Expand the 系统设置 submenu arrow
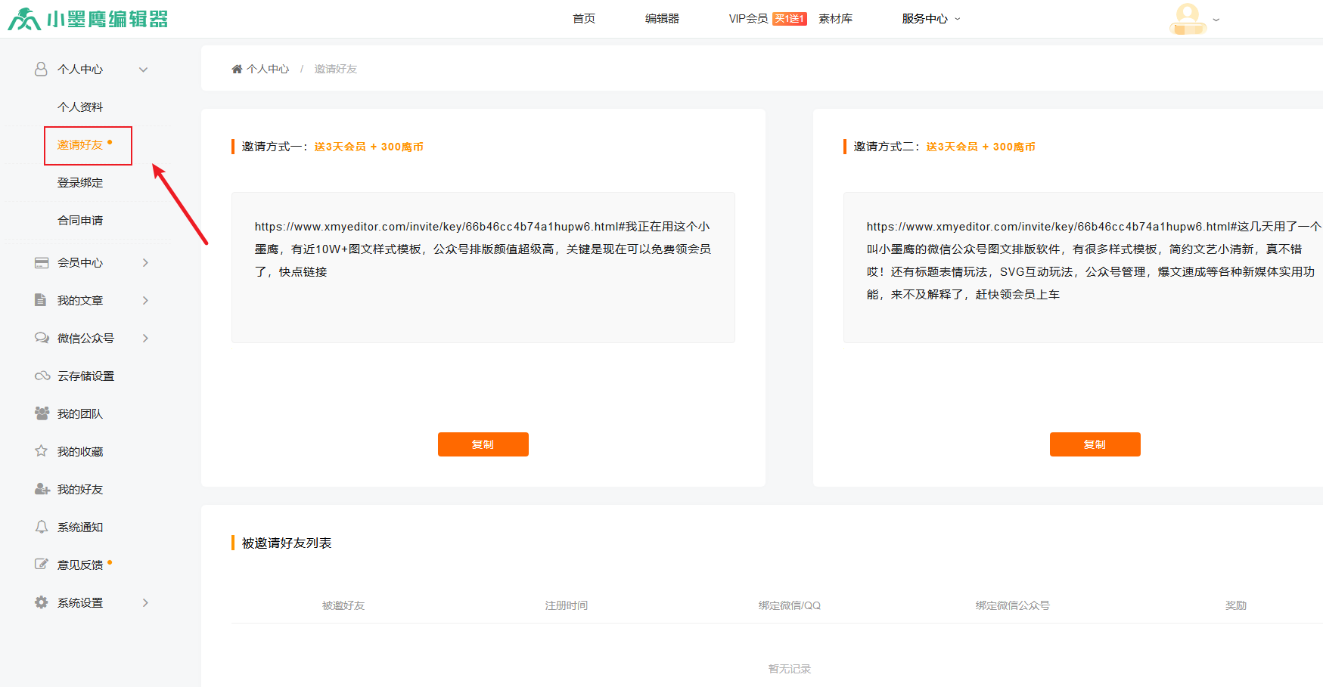The width and height of the screenshot is (1323, 687). coord(145,602)
